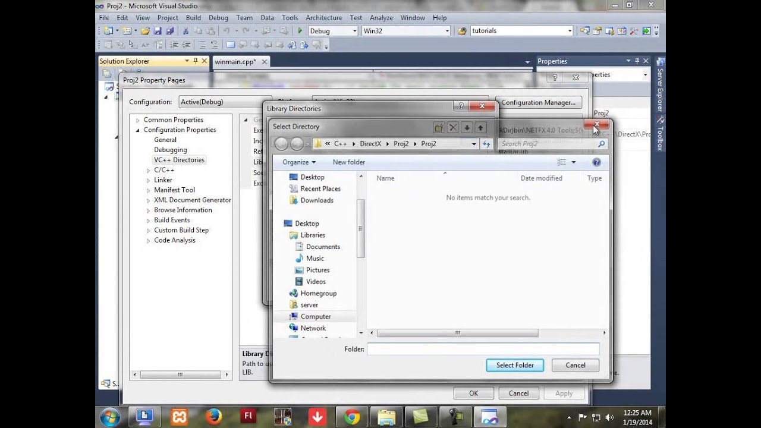Click the Server Explorer side tab

point(660,86)
